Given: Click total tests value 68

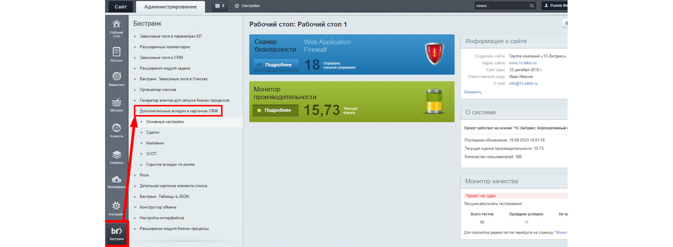Looking at the screenshot, I should [482, 222].
